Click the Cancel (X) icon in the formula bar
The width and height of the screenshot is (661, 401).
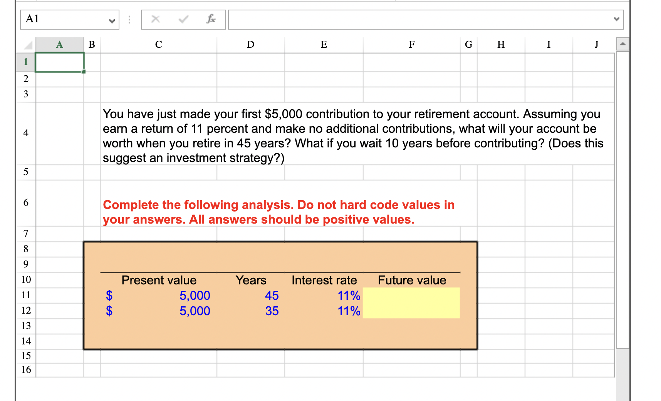(156, 19)
